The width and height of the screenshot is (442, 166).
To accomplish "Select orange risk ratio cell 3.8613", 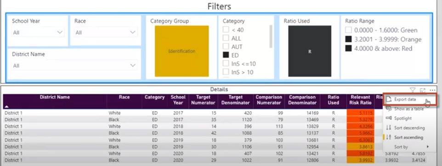I will pyautogui.click(x=361, y=147).
